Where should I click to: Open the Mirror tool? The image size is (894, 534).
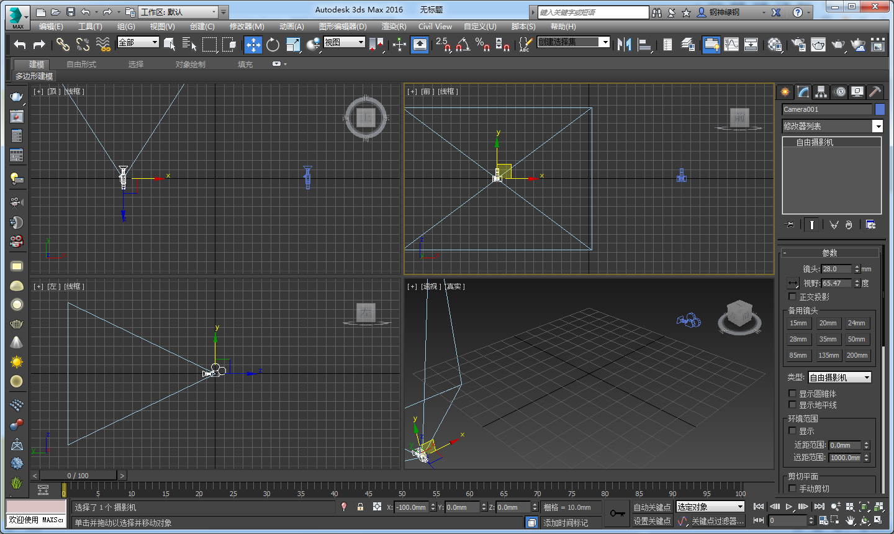click(x=625, y=44)
